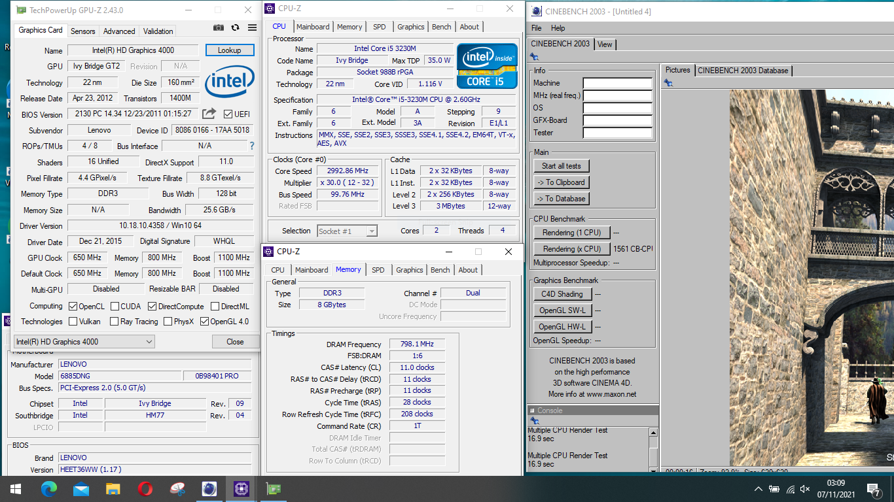Click the GPU-Z refresh icon
The image size is (894, 502).
point(236,28)
